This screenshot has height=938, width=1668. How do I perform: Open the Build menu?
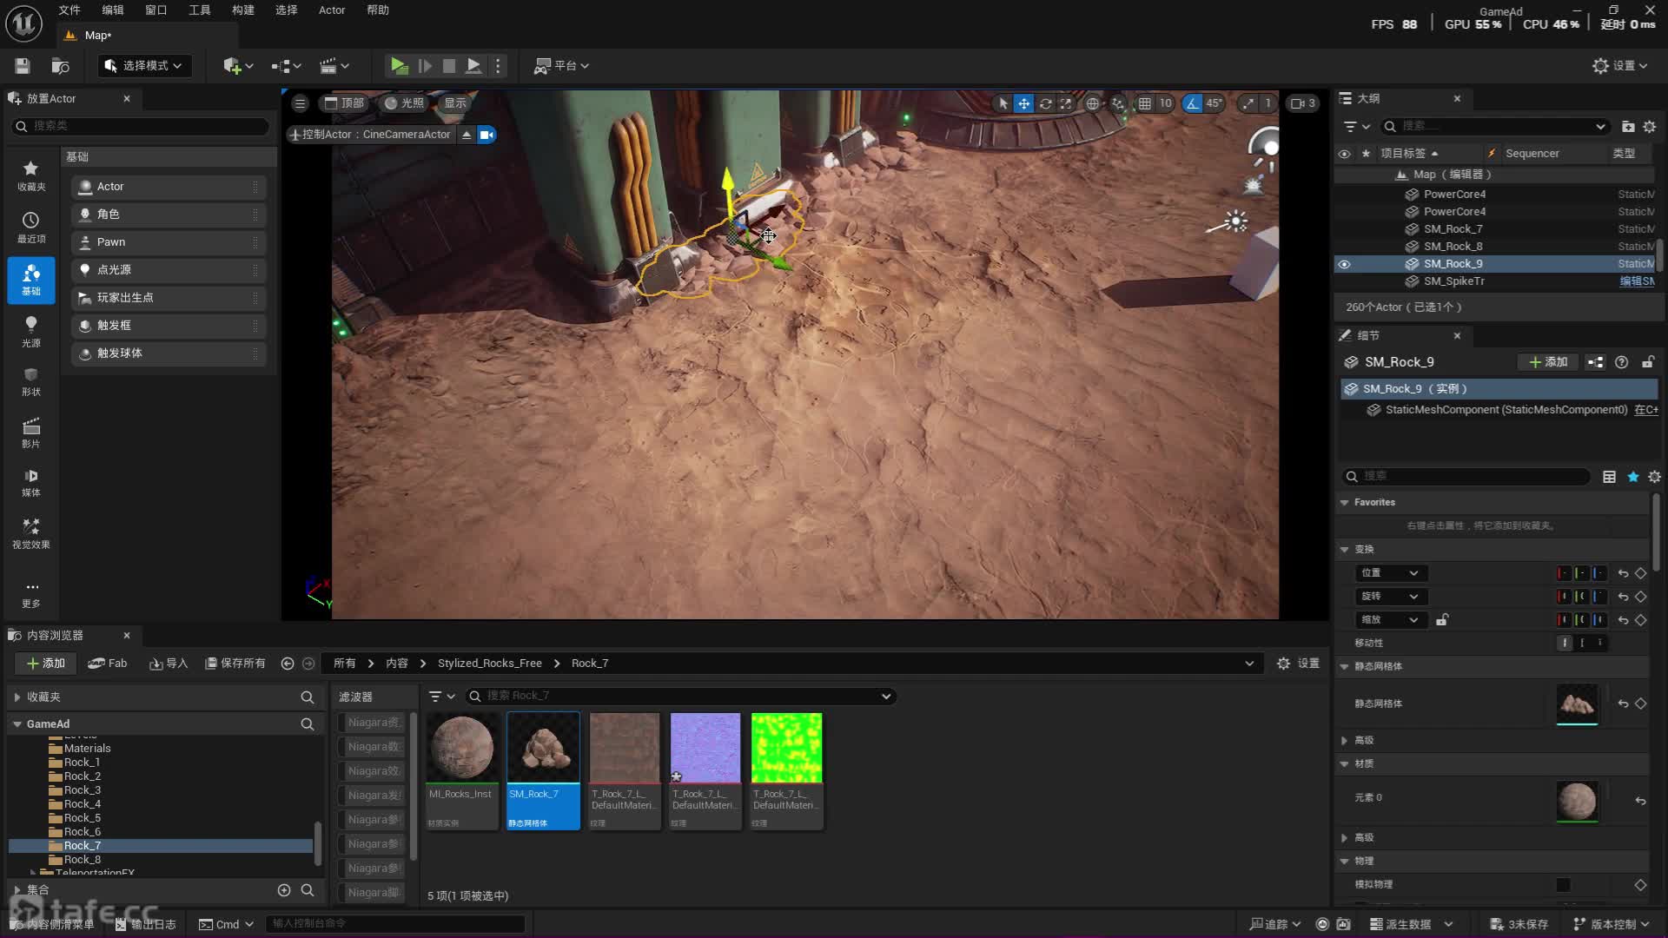pos(242,10)
